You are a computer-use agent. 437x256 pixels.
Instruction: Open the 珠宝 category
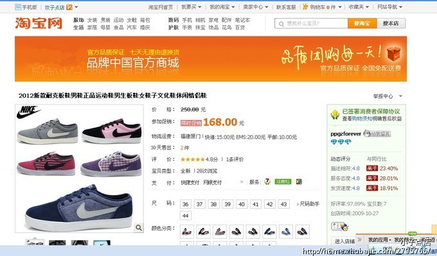coord(200,28)
